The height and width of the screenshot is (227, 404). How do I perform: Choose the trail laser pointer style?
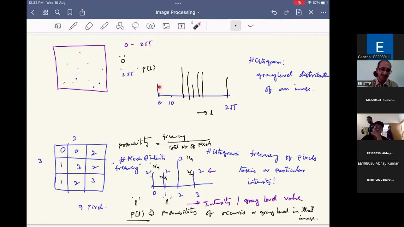251,26
